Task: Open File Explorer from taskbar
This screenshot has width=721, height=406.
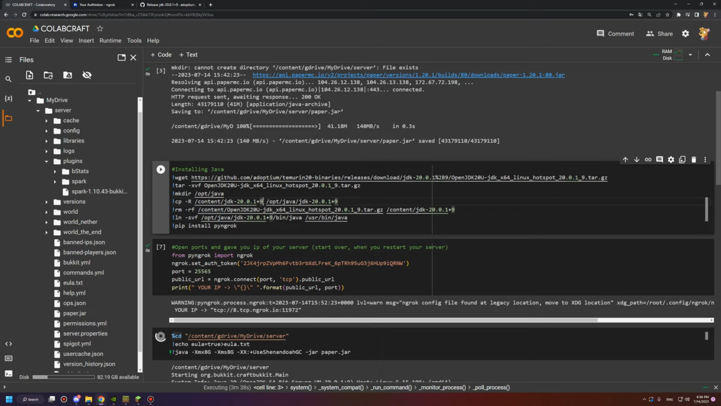Action: point(88,399)
